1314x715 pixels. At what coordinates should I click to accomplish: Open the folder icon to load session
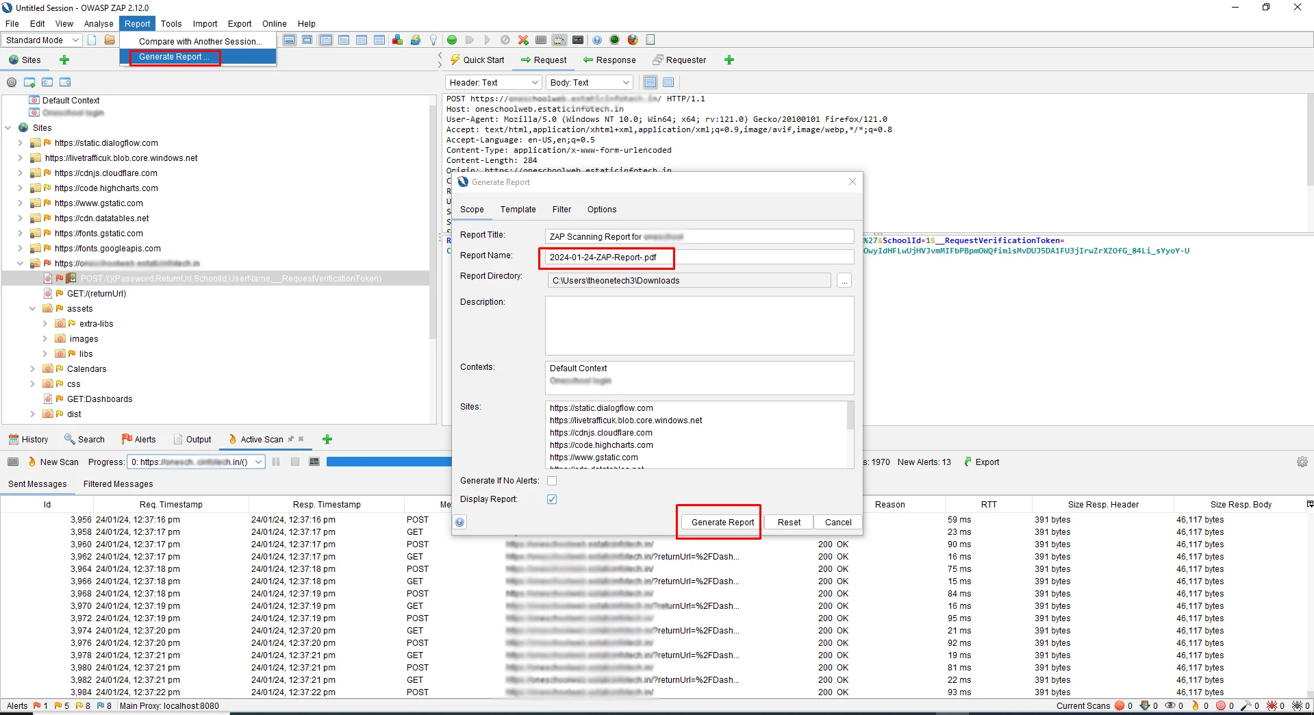point(110,40)
